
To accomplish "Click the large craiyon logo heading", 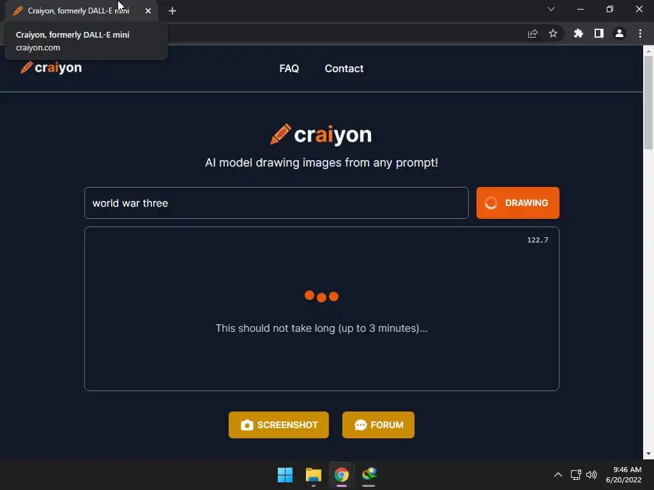I will tap(321, 135).
